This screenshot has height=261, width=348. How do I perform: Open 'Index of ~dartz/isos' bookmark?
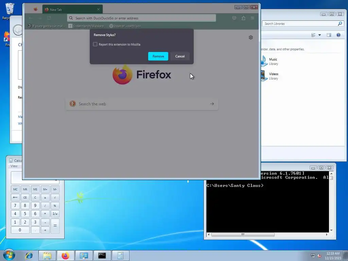tap(125, 26)
